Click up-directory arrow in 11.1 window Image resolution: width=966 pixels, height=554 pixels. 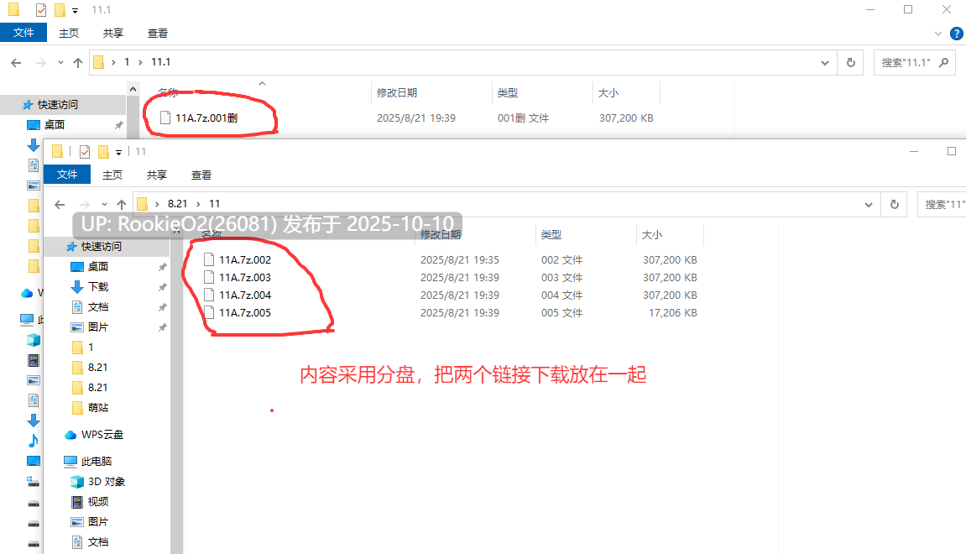pyautogui.click(x=77, y=62)
